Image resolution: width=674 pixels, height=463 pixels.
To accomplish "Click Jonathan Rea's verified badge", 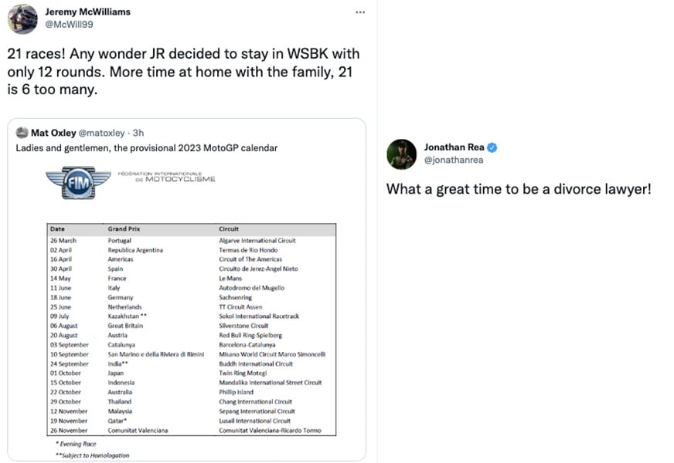I will (x=492, y=147).
